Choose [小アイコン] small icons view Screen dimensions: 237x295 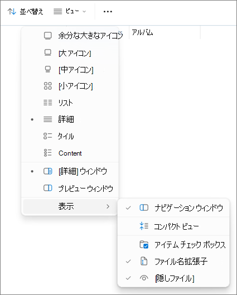(x=70, y=86)
